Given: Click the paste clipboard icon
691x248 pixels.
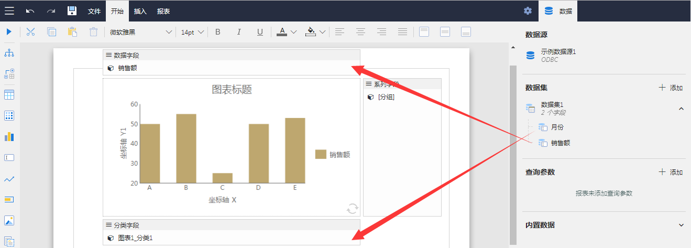Looking at the screenshot, I should tap(72, 32).
